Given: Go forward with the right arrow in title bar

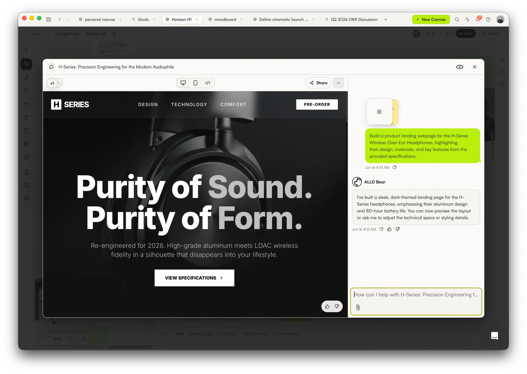Looking at the screenshot, I should 68,19.
